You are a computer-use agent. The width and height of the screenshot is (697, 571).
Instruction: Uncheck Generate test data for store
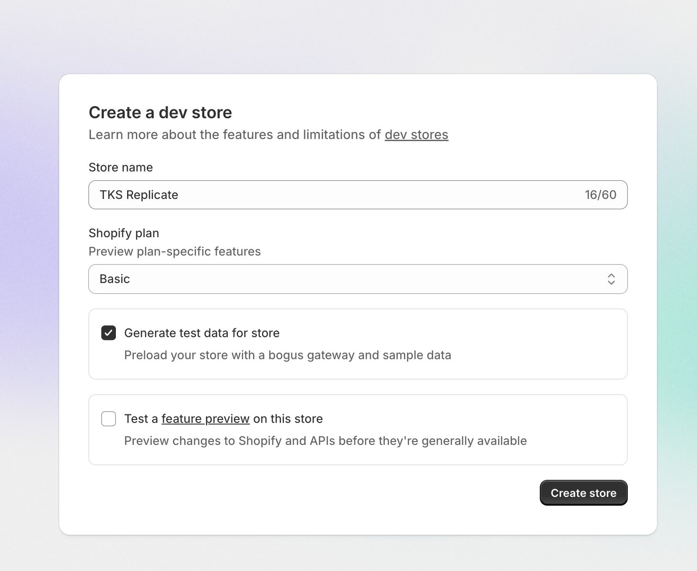coord(108,333)
